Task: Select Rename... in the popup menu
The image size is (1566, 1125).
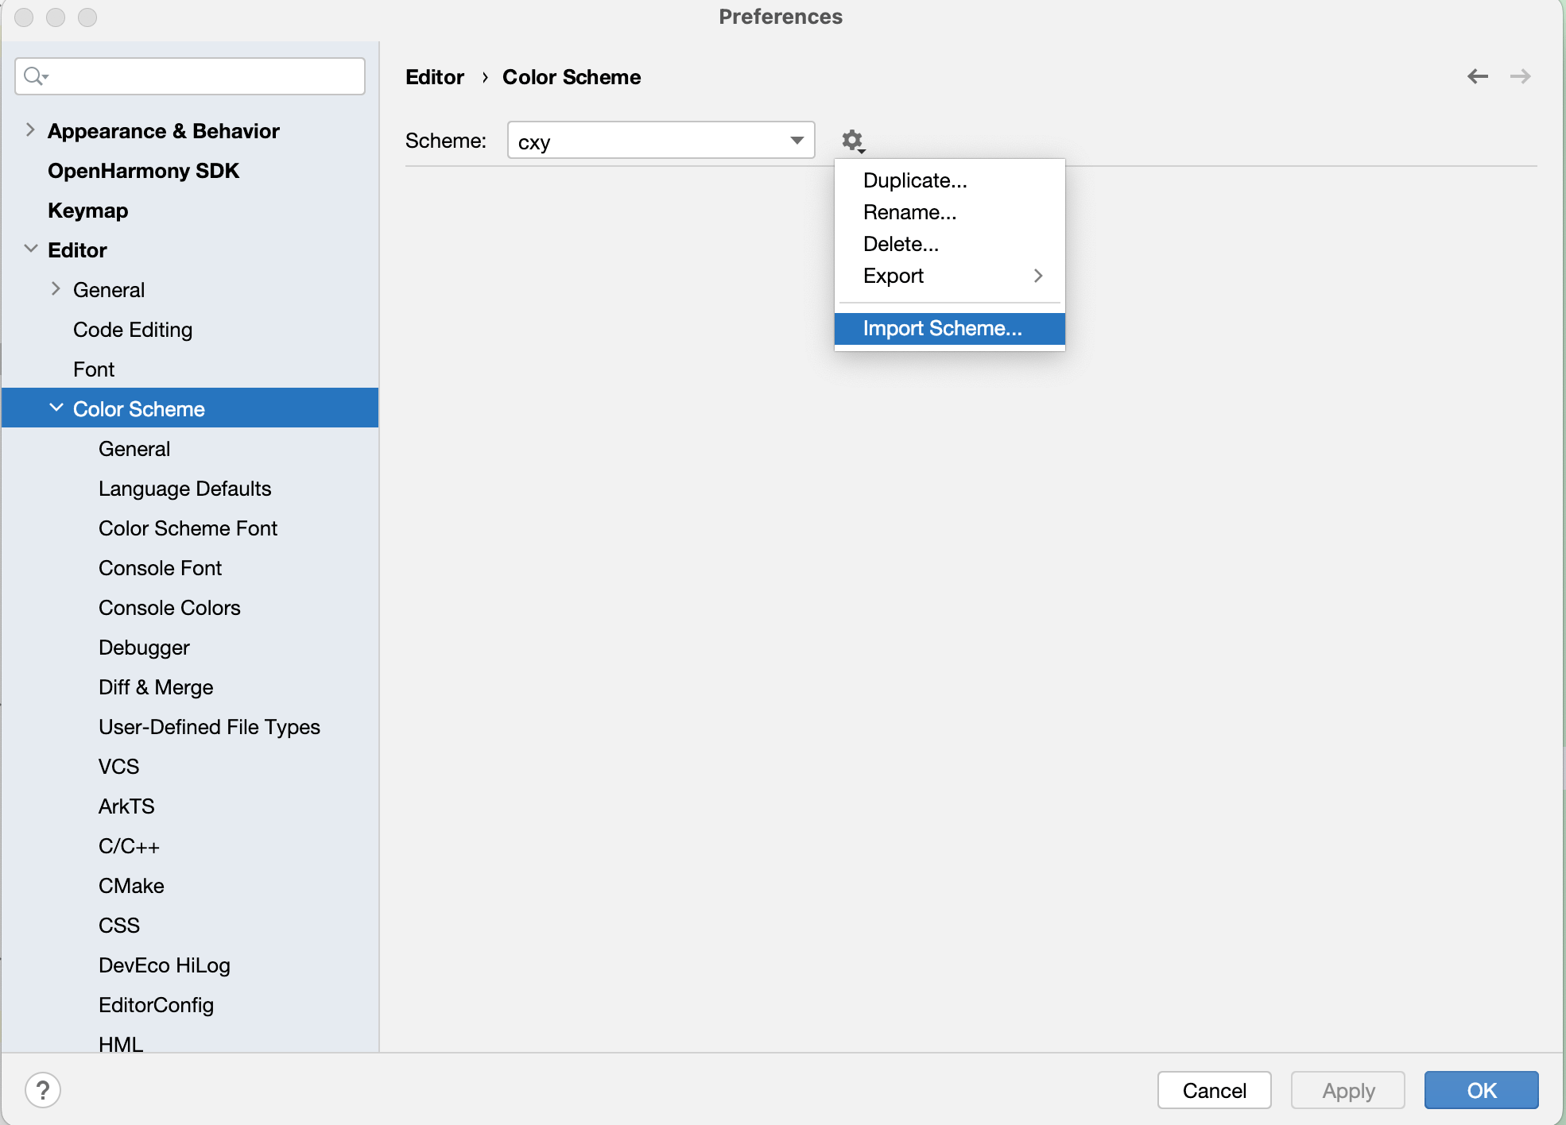Action: click(x=909, y=212)
